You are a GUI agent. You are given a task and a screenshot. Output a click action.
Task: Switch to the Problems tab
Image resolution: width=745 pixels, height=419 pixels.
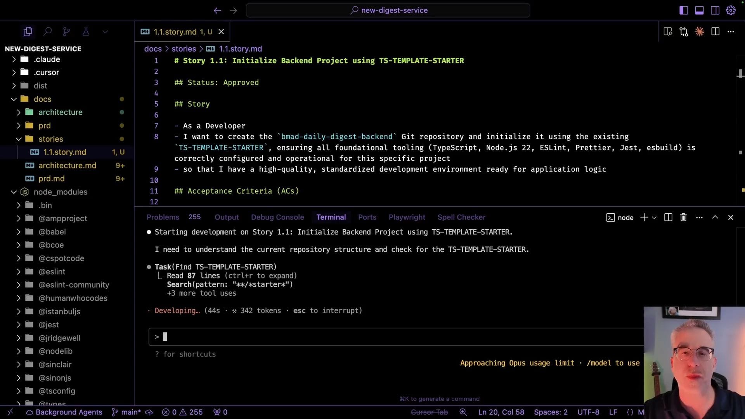click(163, 217)
